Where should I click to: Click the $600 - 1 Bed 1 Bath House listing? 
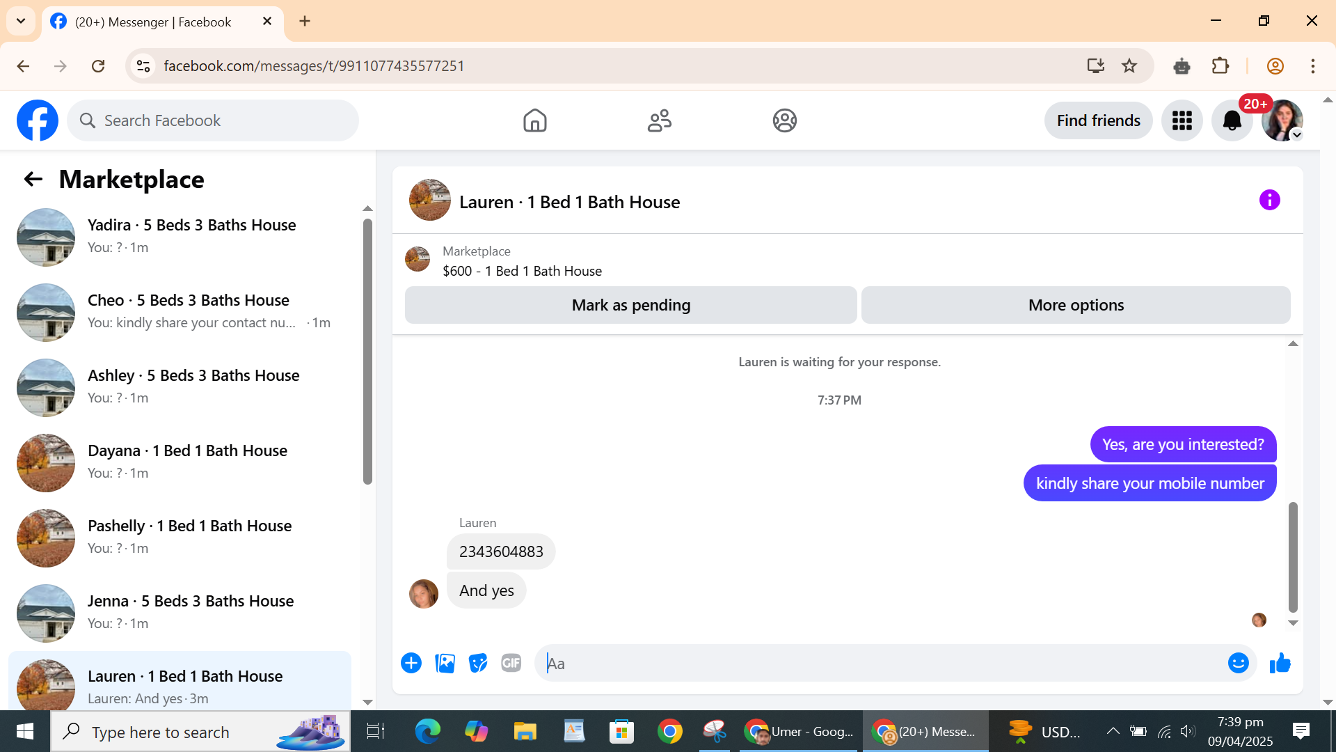click(x=522, y=271)
